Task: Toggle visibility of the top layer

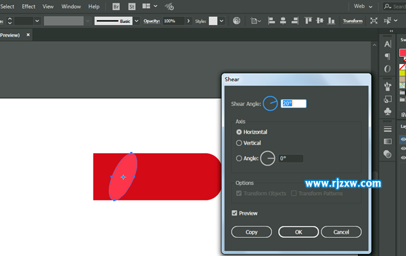Action: (x=403, y=139)
